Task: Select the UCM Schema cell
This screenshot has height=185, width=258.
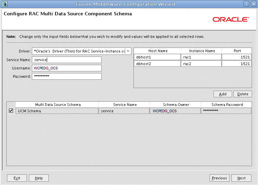Action: [x=57, y=111]
